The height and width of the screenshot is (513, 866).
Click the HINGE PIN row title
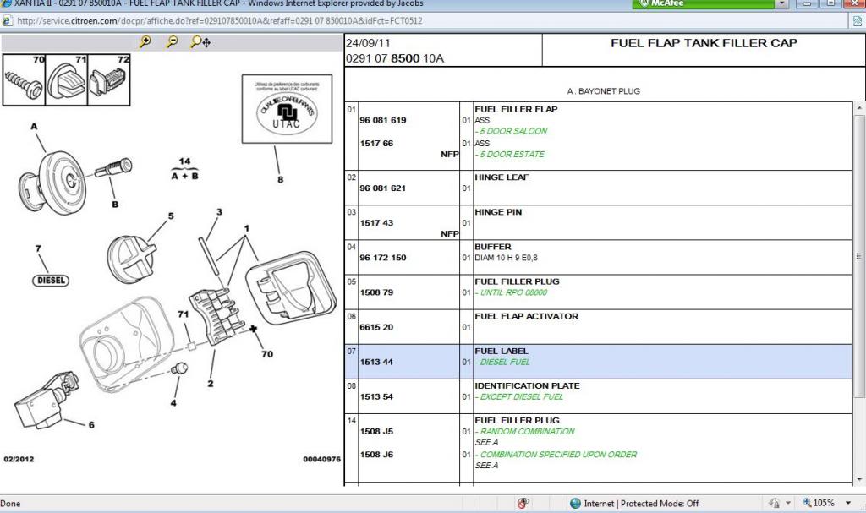pyautogui.click(x=498, y=211)
